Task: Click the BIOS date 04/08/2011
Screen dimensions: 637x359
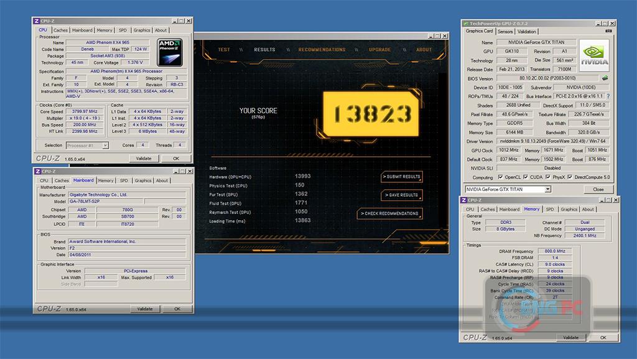Action: [x=127, y=254]
